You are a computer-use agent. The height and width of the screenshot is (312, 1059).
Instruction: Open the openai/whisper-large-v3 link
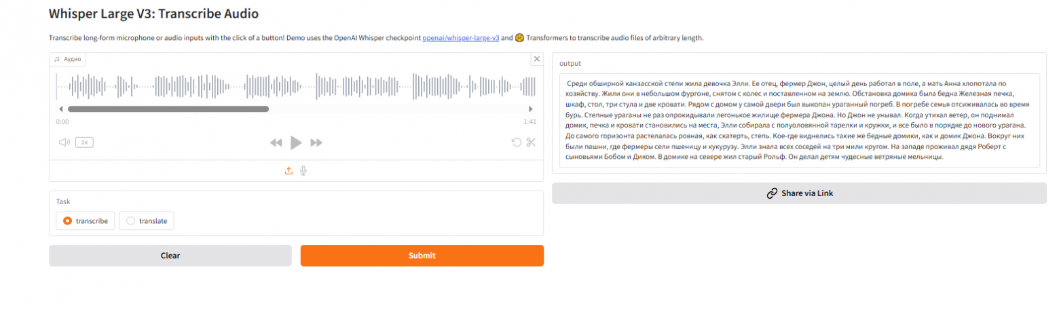(460, 38)
